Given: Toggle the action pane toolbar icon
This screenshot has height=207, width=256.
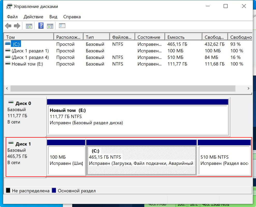Looking at the screenshot, I should click(50, 26).
